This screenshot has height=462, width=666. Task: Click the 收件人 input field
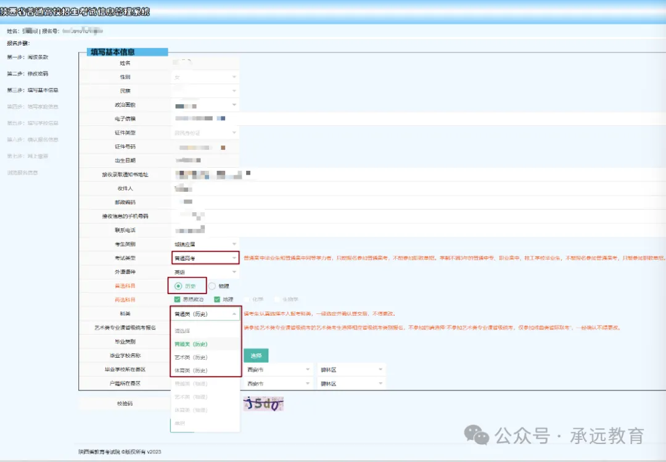[418, 188]
